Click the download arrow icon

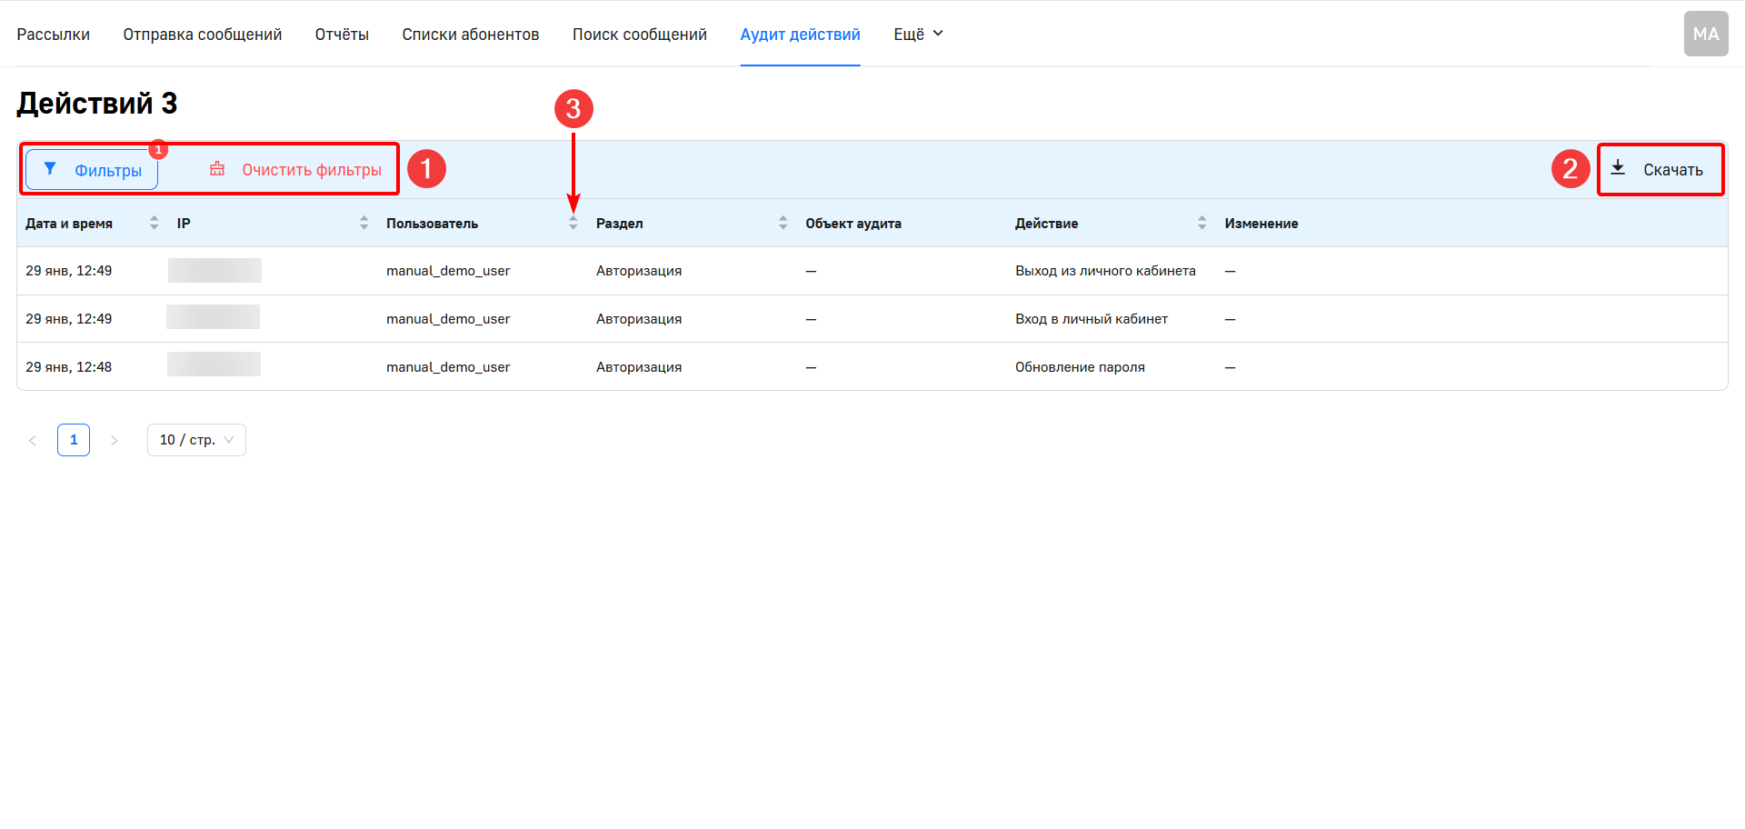point(1618,168)
